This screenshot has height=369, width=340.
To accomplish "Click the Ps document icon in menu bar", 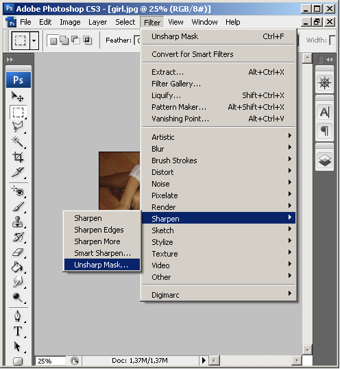I will 11,22.
